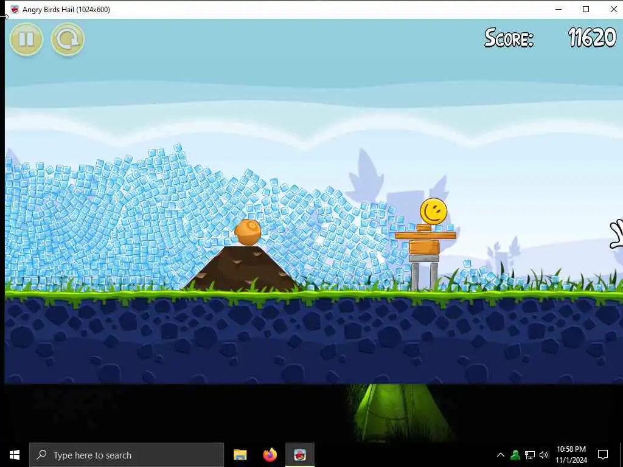The image size is (623, 467).
Task: Minimize the Angry Birds Hail window
Action: tap(559, 9)
